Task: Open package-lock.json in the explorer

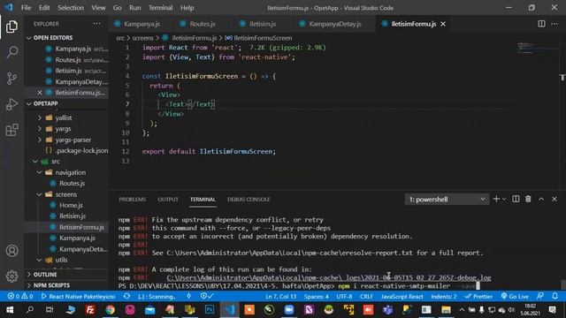Action: coord(82,151)
